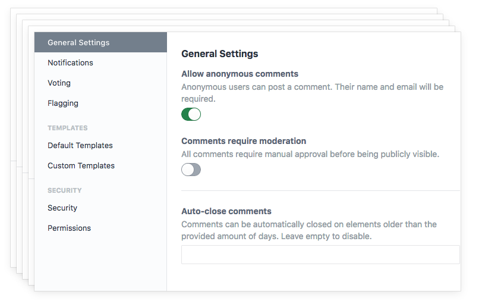482x304 pixels.
Task: Navigate to Custom Templates
Action: click(81, 165)
